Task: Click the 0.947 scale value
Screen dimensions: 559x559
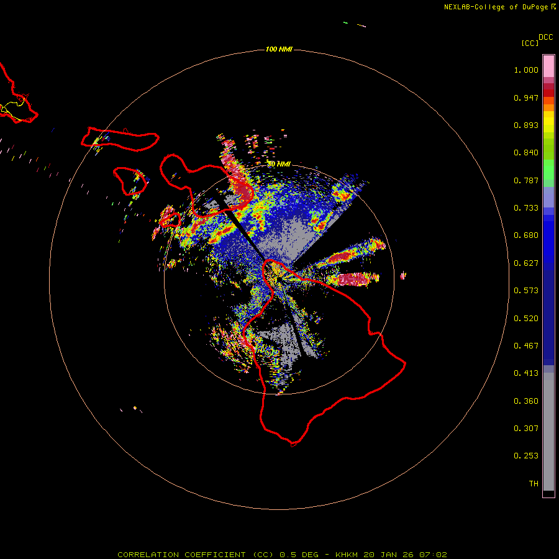Action: click(x=526, y=98)
